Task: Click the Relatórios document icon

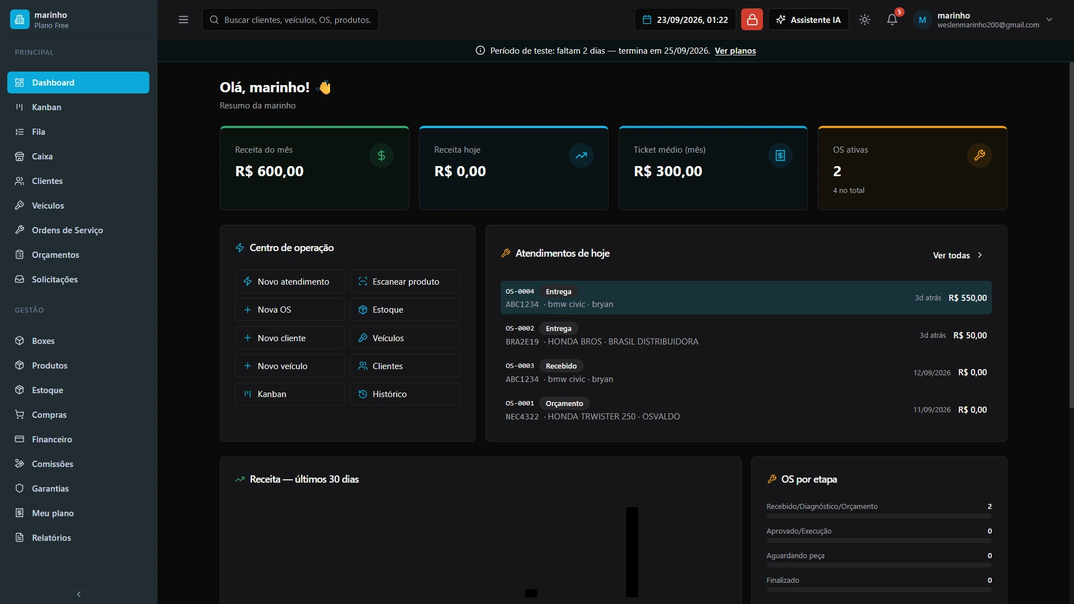Action: pos(20,537)
